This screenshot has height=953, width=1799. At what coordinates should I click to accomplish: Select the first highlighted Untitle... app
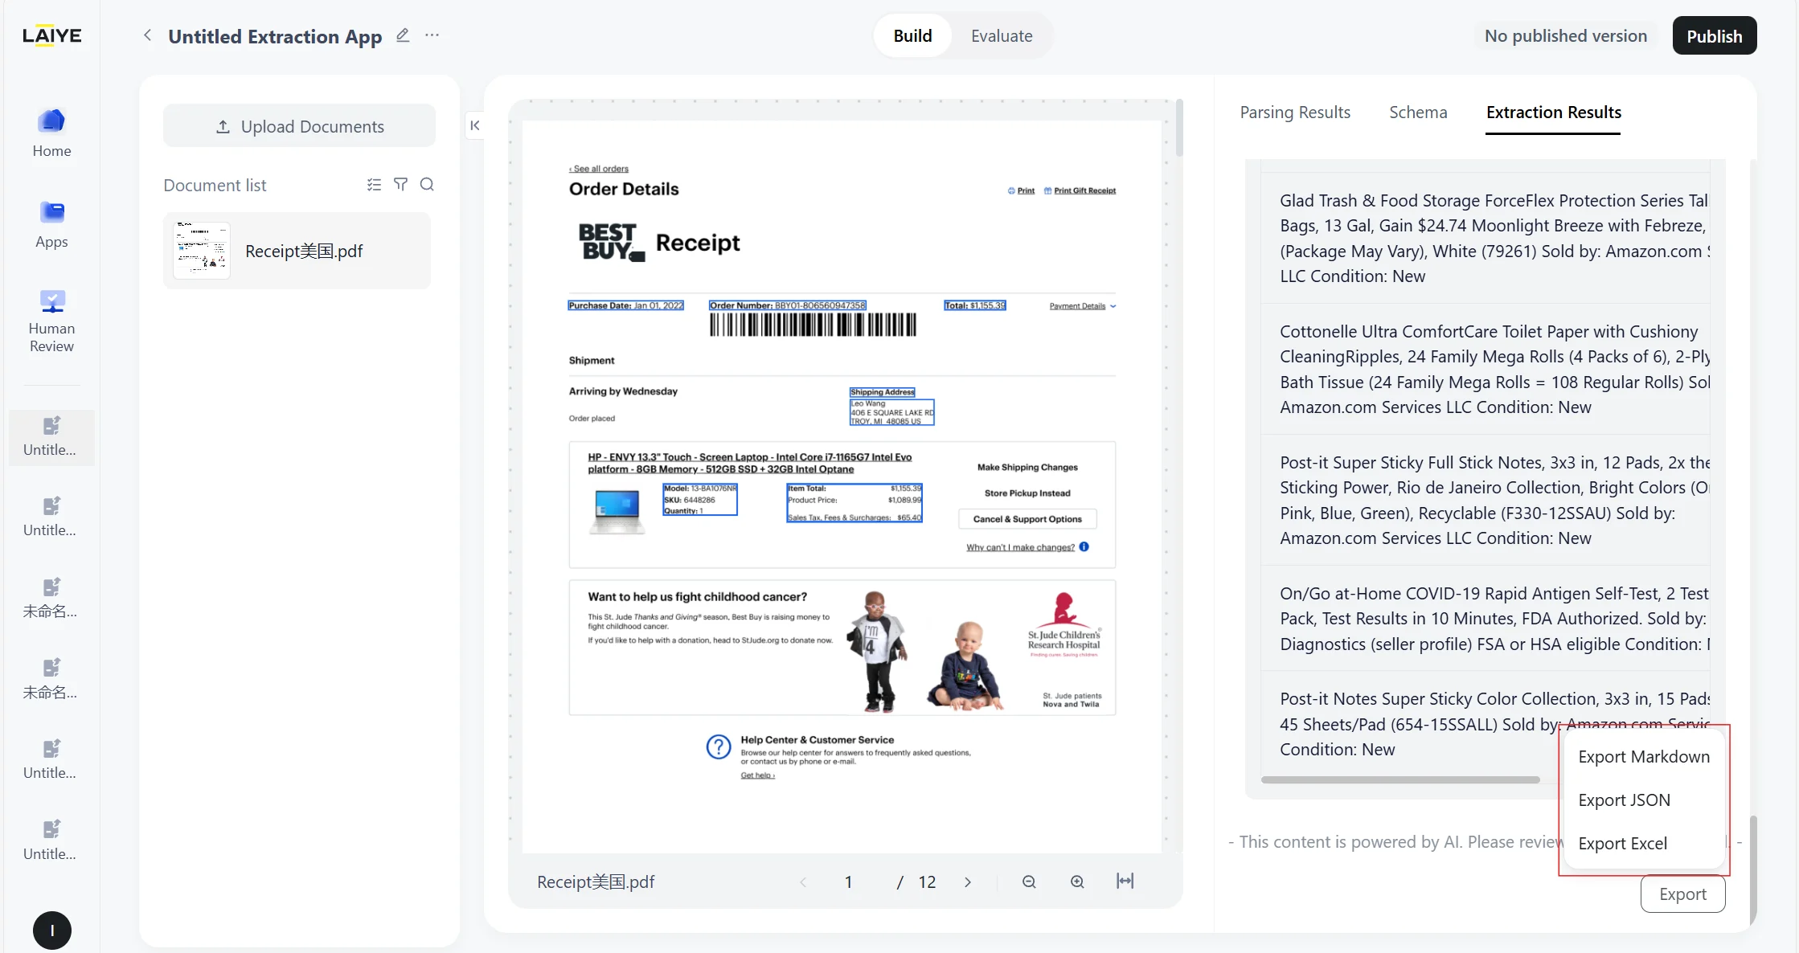coord(51,437)
